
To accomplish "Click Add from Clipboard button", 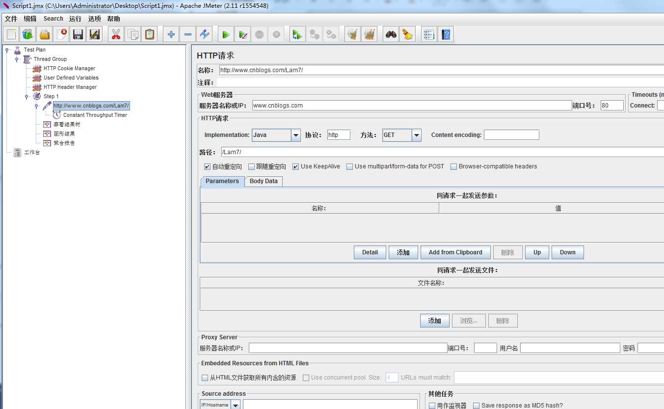I will (x=455, y=252).
